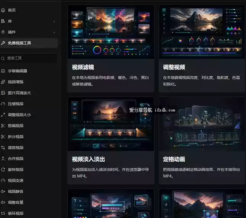
Task: Click 拆分视频 label in sidebar
Action: click(16, 137)
